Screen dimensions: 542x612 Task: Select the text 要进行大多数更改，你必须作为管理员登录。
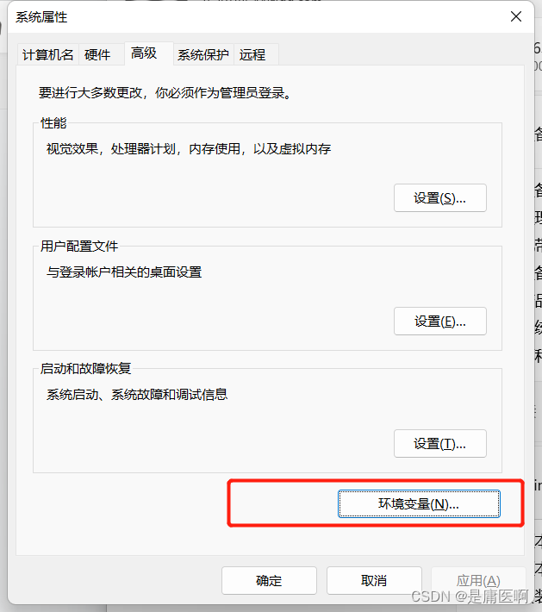coord(165,93)
